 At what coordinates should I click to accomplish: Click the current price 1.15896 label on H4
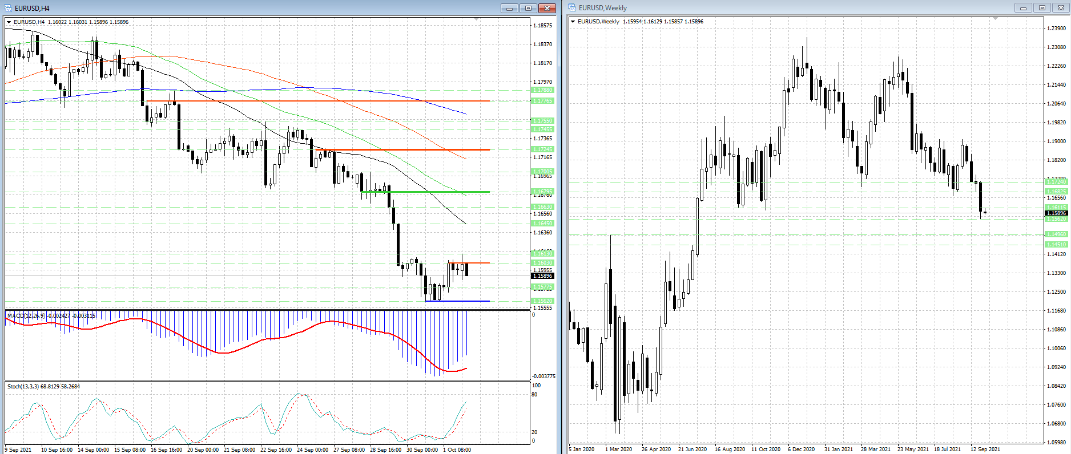click(542, 276)
